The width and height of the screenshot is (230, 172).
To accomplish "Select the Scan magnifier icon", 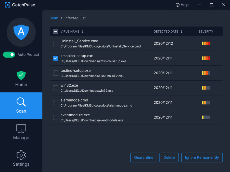I will tap(21, 102).
